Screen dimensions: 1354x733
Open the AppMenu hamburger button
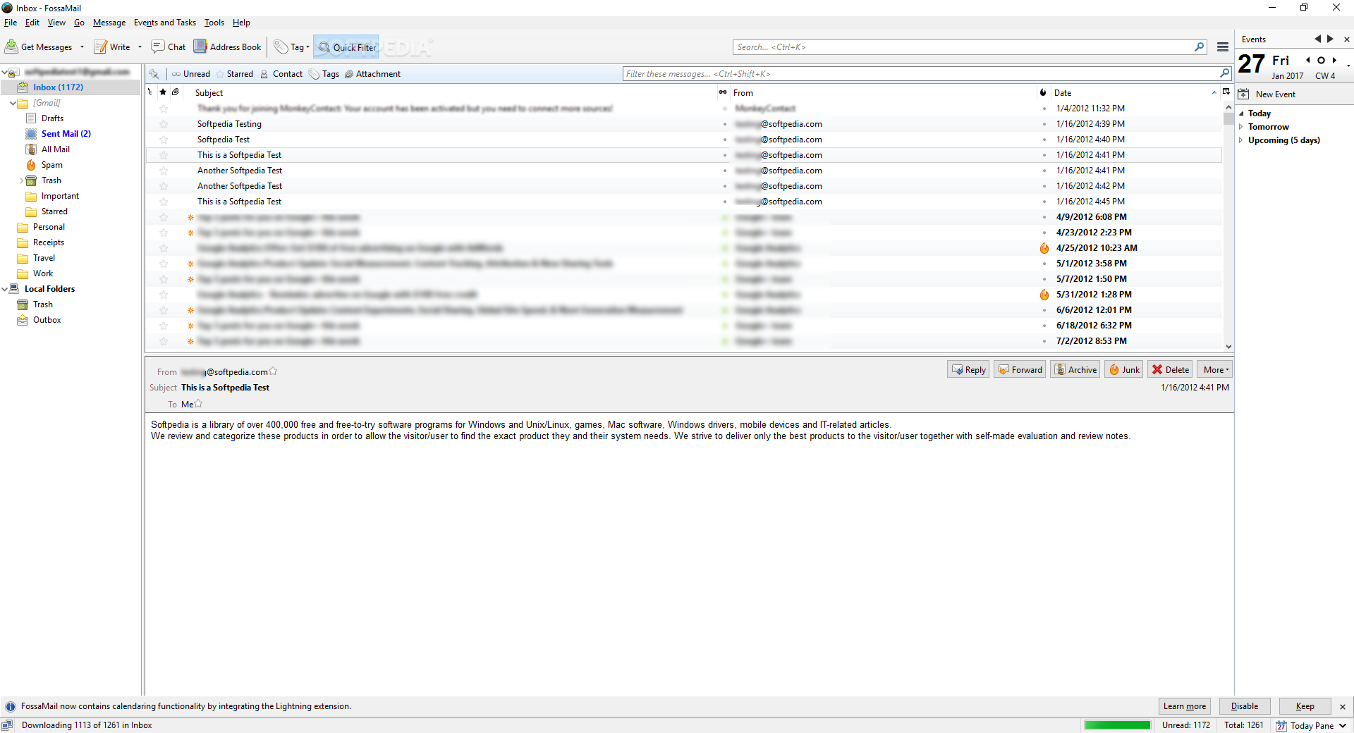1223,47
